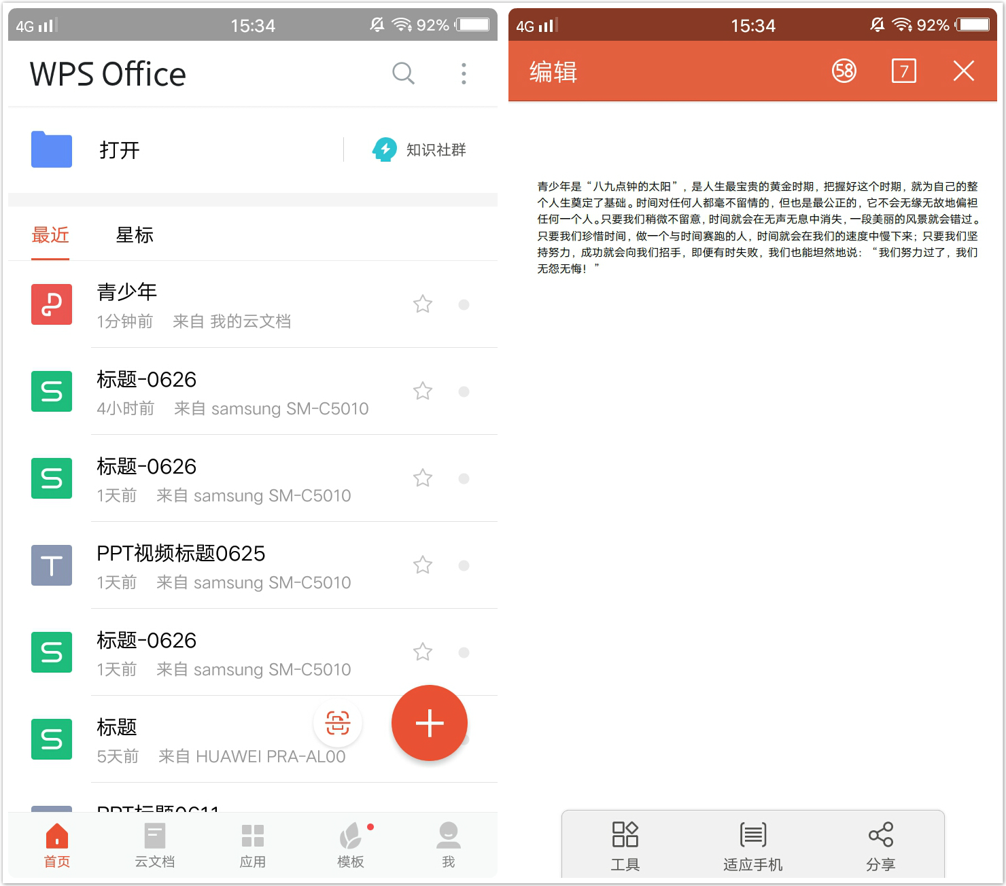Tap the grey T icon of PPT视频标题0625
1006x886 pixels.
[52, 565]
